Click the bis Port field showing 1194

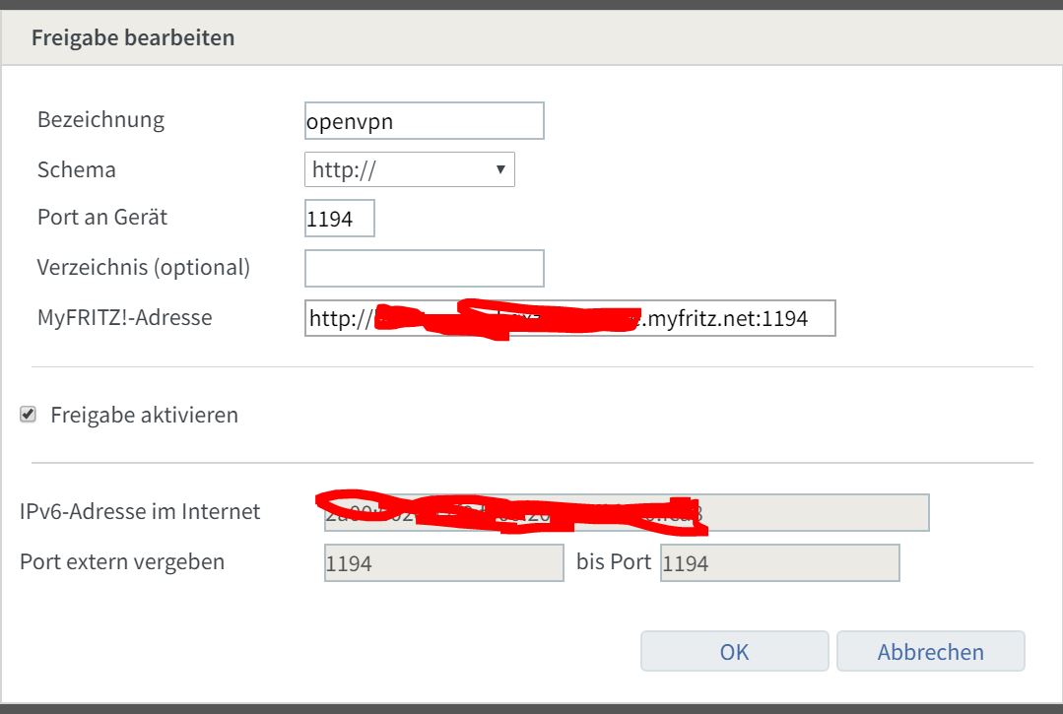[779, 562]
